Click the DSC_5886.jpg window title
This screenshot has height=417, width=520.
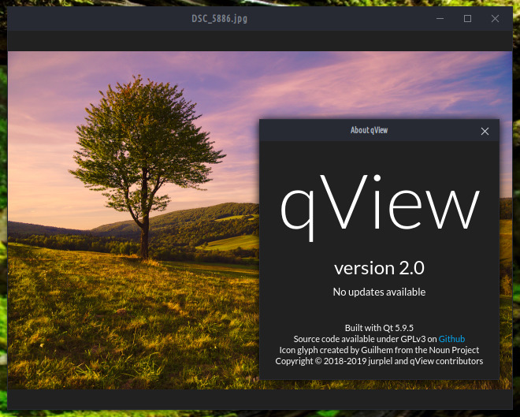[x=220, y=19]
